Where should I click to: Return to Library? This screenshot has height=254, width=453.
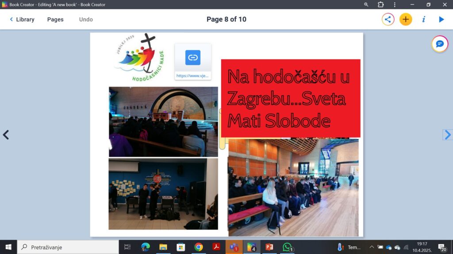[x=22, y=19]
